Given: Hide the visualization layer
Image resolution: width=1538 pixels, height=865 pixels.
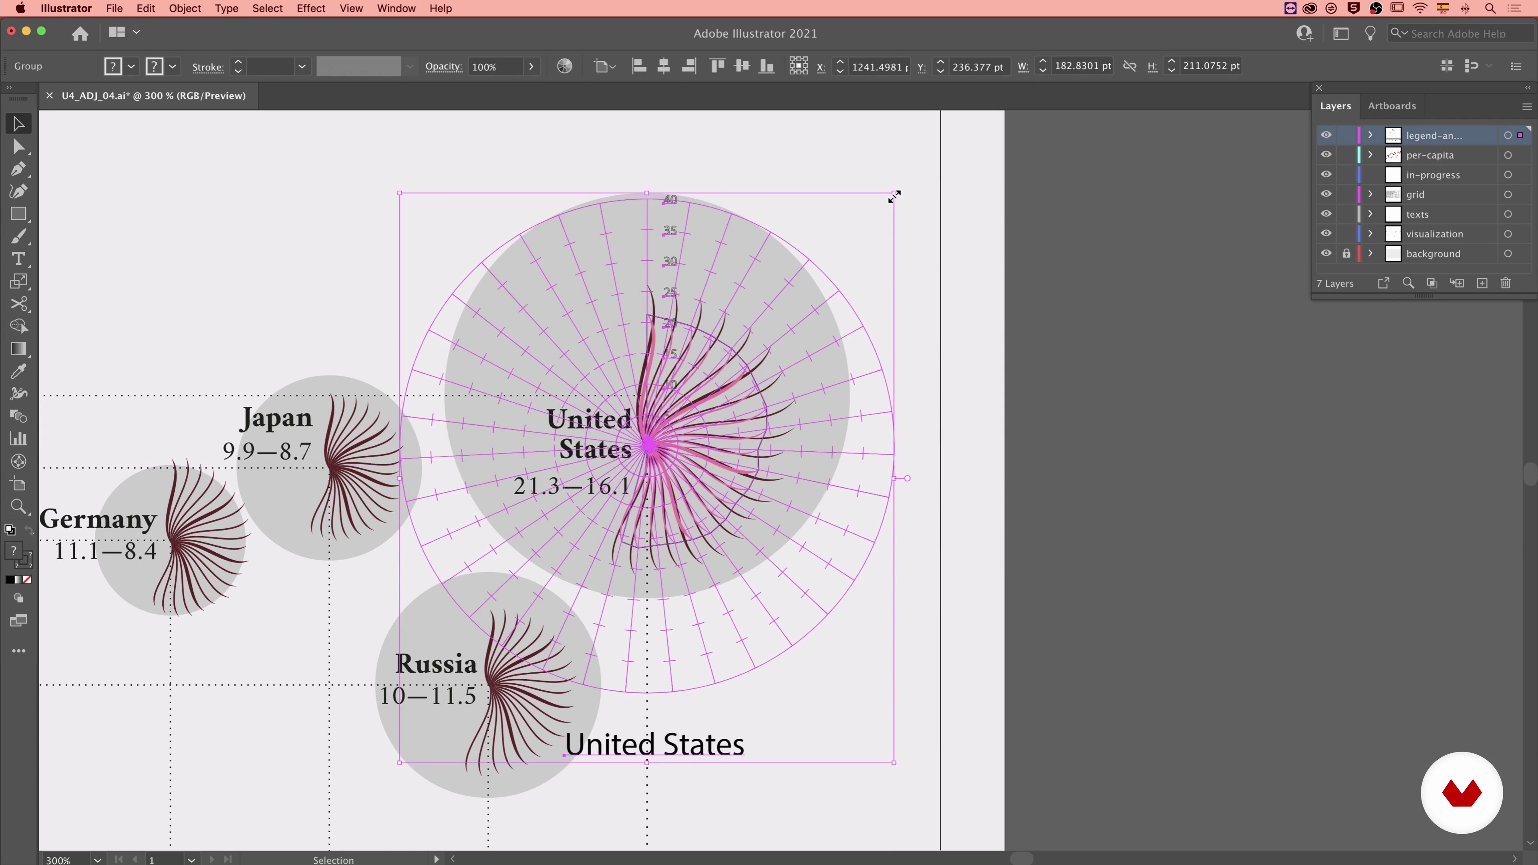Looking at the screenshot, I should point(1326,233).
